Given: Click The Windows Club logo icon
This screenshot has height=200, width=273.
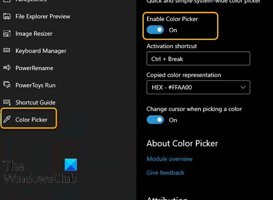Looking at the screenshot, I should click(x=71, y=165).
